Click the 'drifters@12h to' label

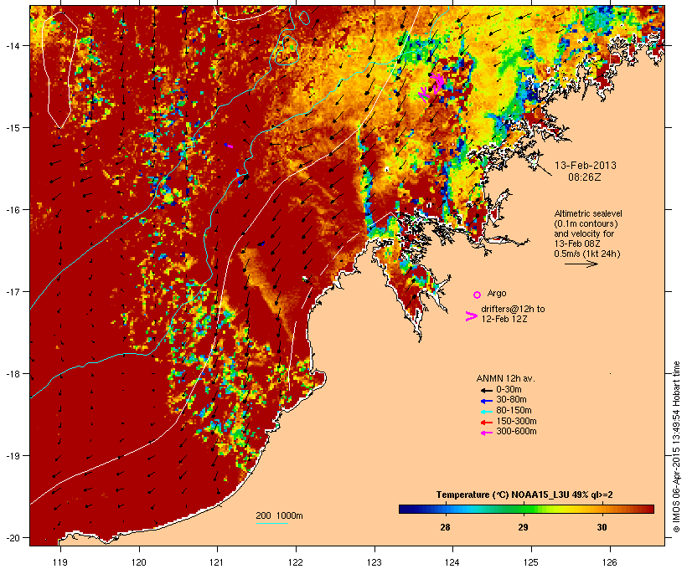pos(513,309)
